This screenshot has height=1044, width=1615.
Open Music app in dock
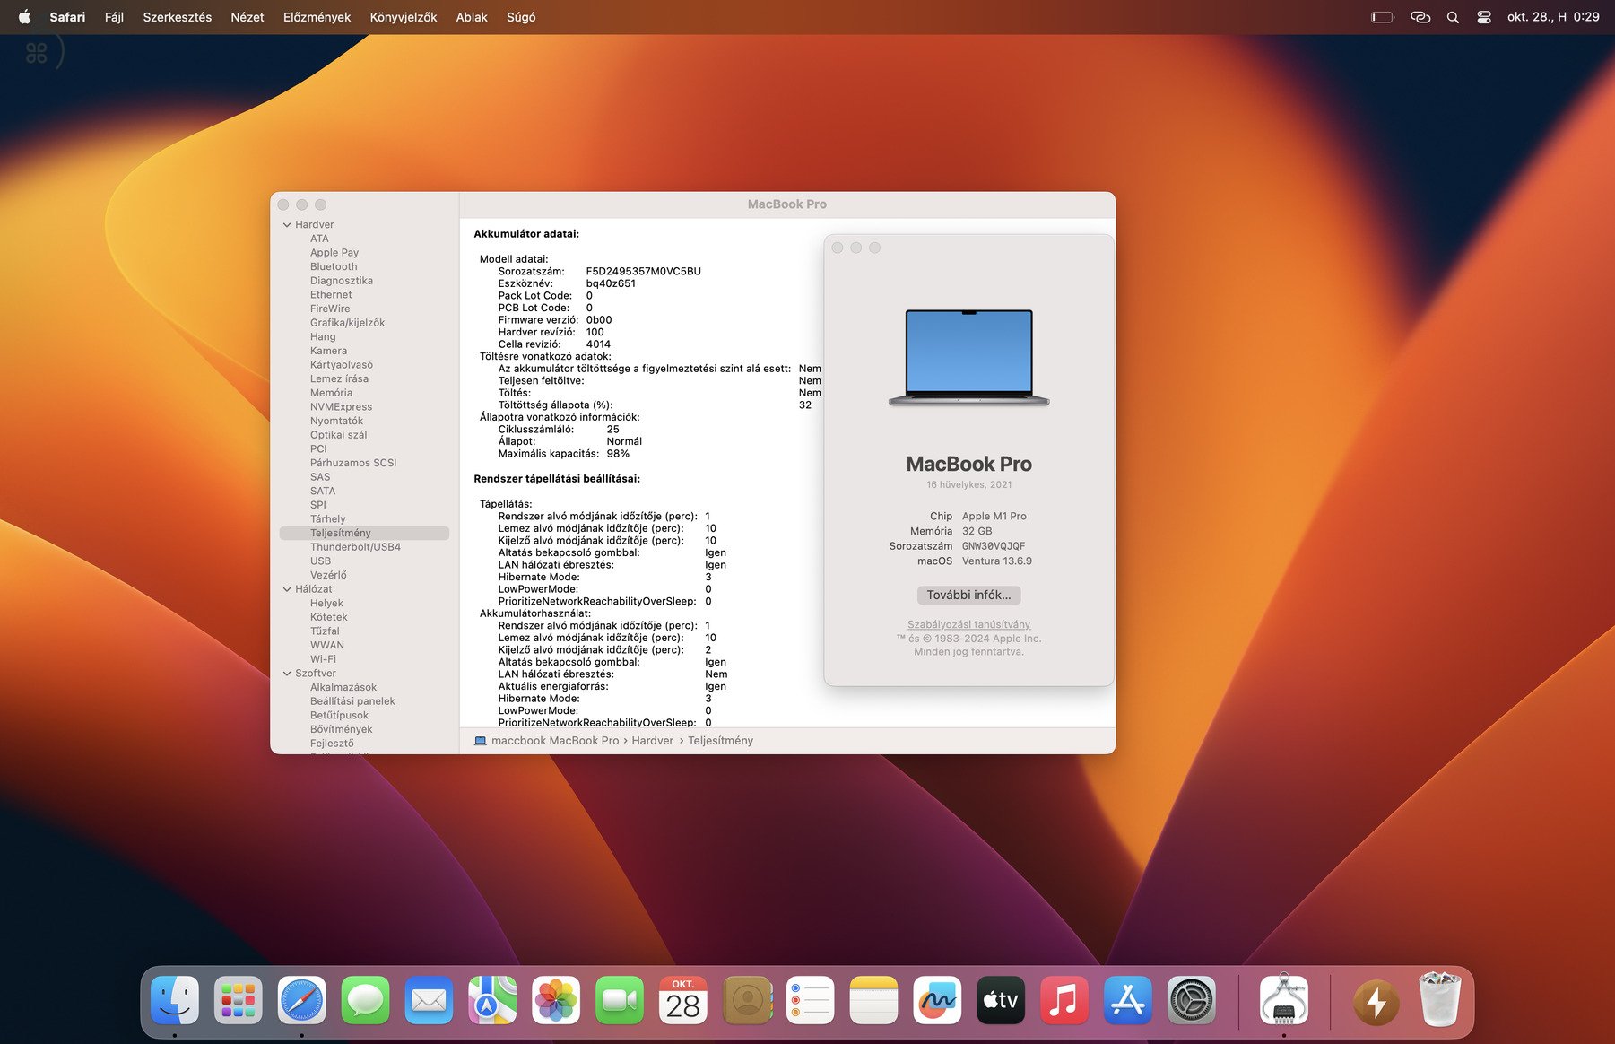1064,1000
